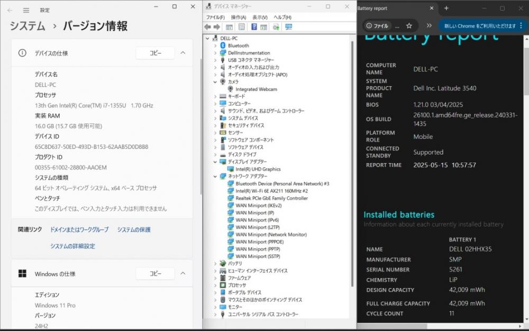Expand the ファームウェア node arrow
Viewport: 529px width, 331px height.
coord(215,278)
